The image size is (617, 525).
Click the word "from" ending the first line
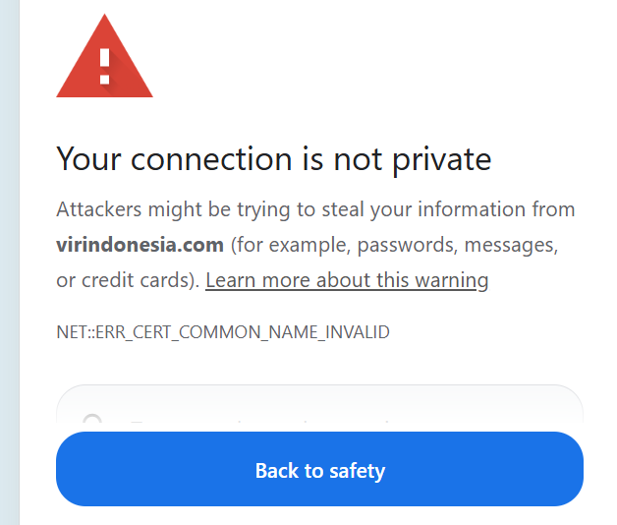click(552, 209)
